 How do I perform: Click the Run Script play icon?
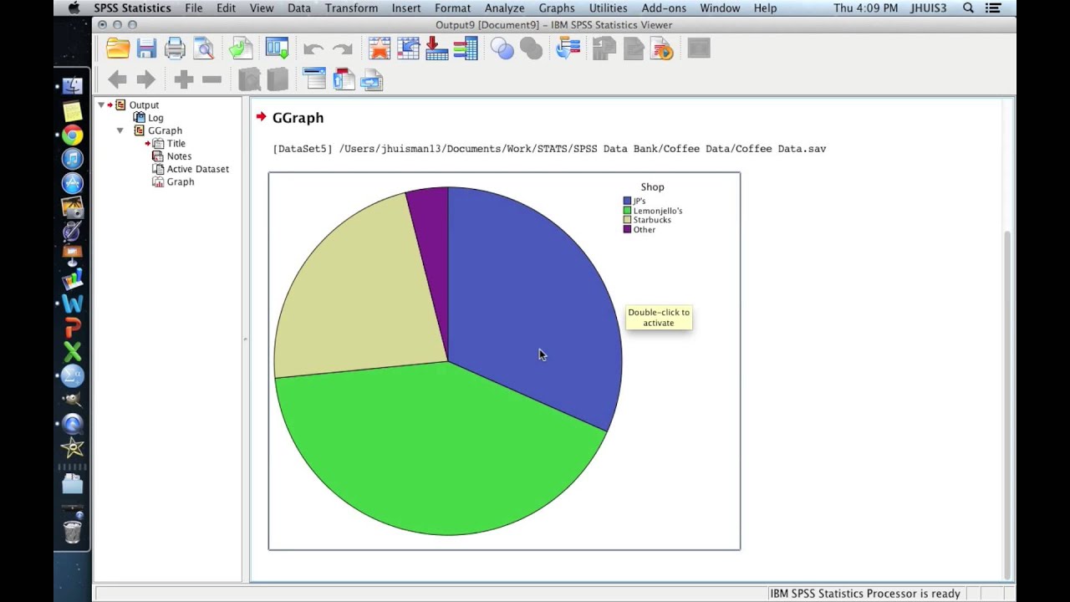coord(661,48)
